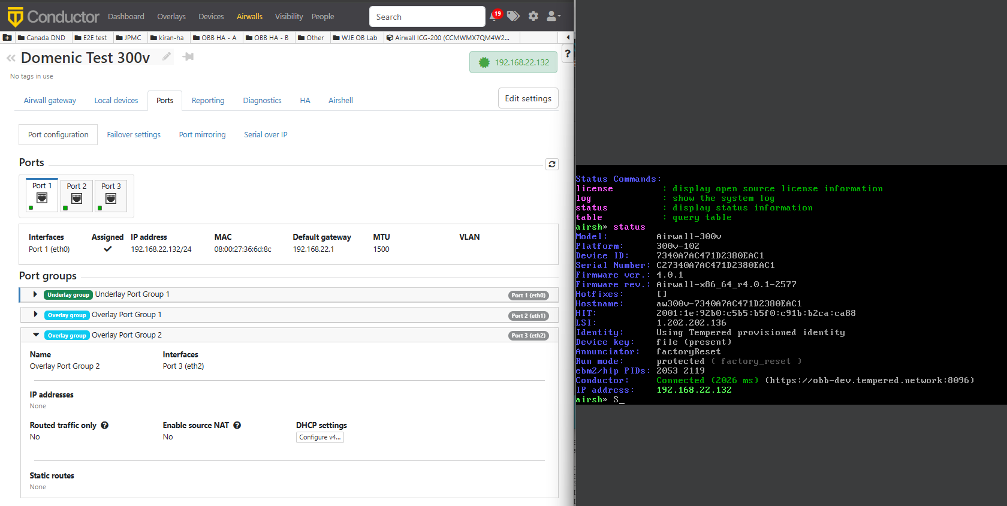Click IP address 192.168.22.132/24 cell
Image resolution: width=1007 pixels, height=506 pixels.
(161, 249)
